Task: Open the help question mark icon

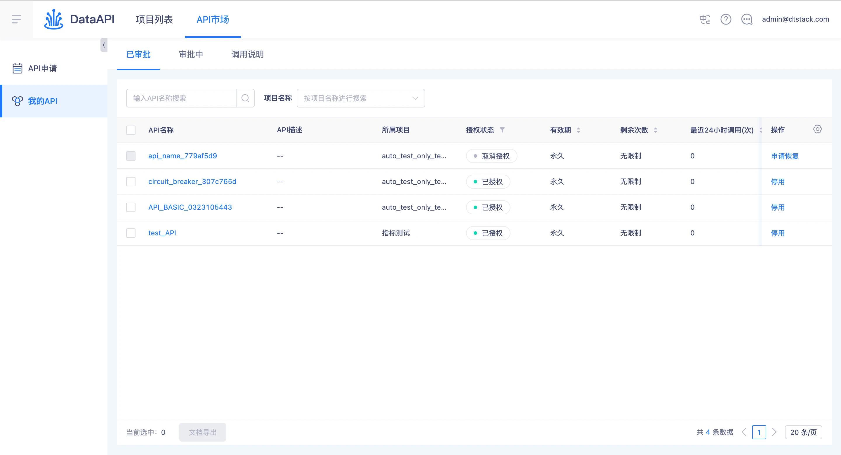Action: [726, 19]
